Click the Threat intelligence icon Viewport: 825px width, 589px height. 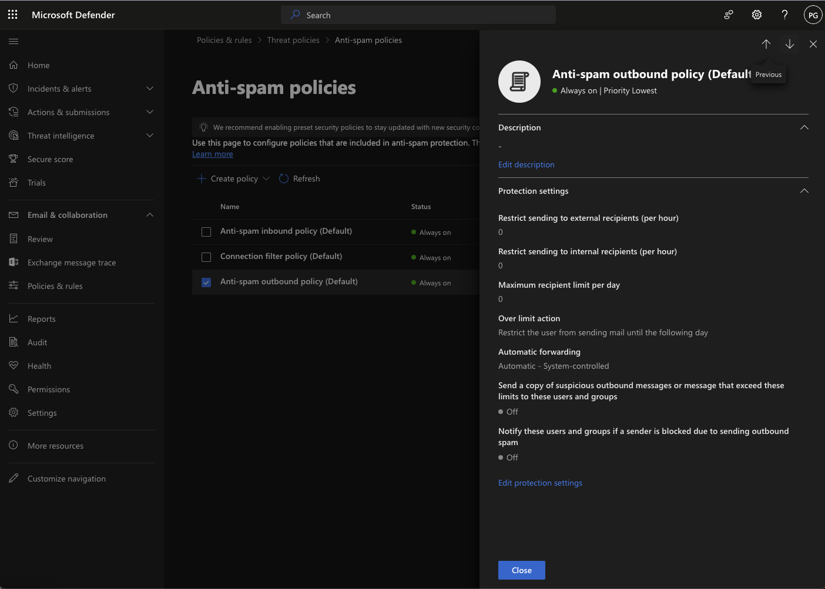tap(14, 136)
